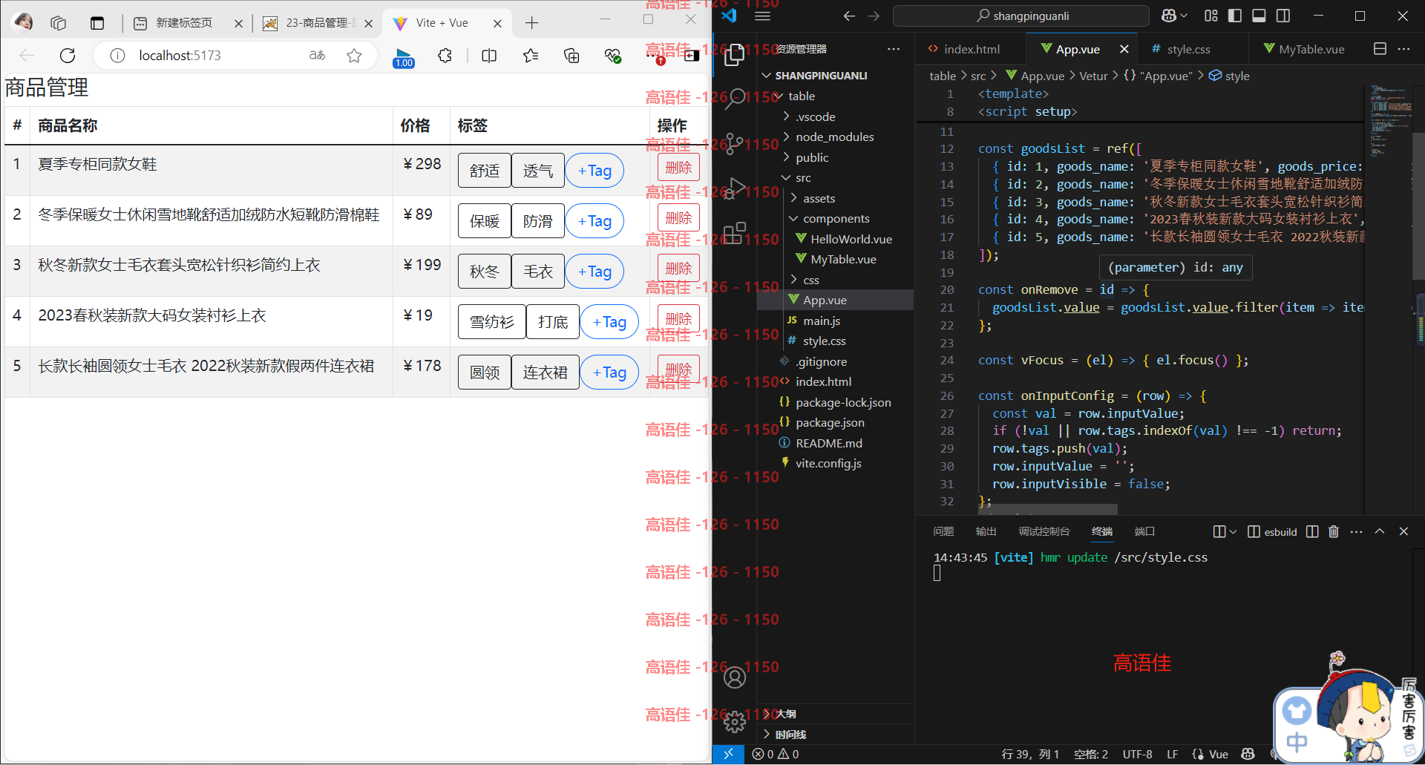Toggle secondary side bar visibility
Screen dimensions: 1425x765
point(1283,16)
